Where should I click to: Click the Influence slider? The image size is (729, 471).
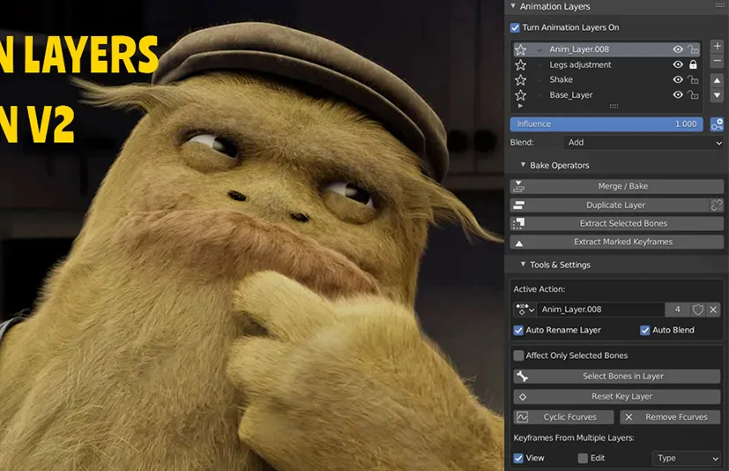coord(606,124)
